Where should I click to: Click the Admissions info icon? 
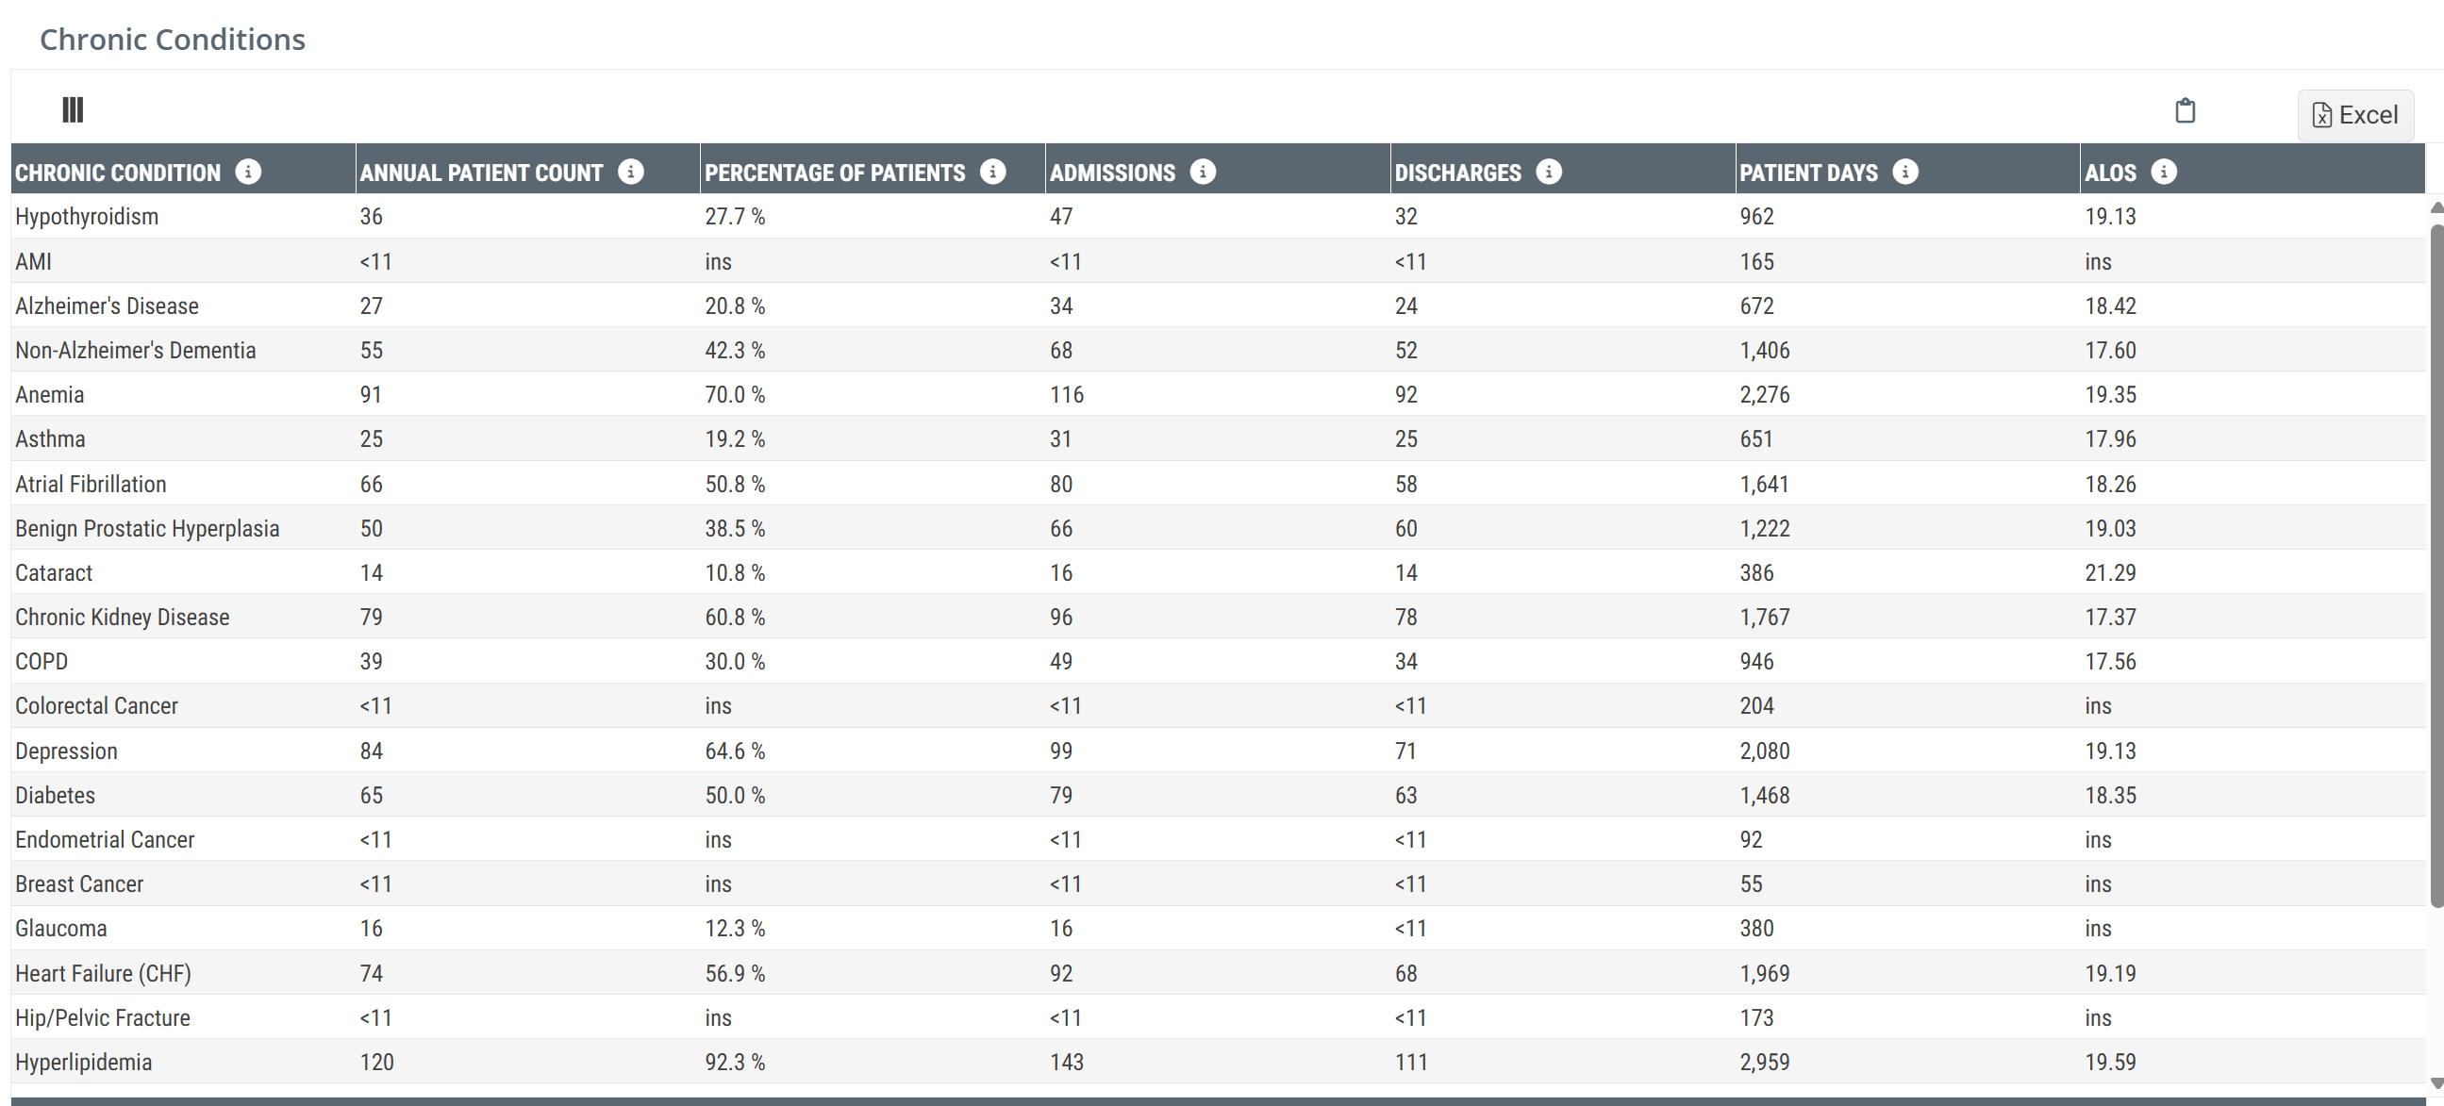pyautogui.click(x=1203, y=172)
